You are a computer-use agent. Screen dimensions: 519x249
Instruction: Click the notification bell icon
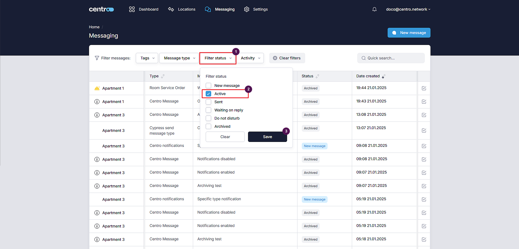point(374,9)
